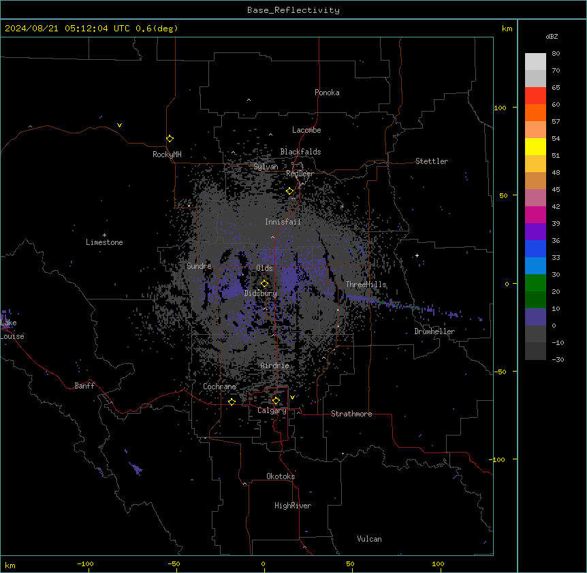This screenshot has width=587, height=573.
Task: Click the Vulcan town label
Action: (370, 539)
